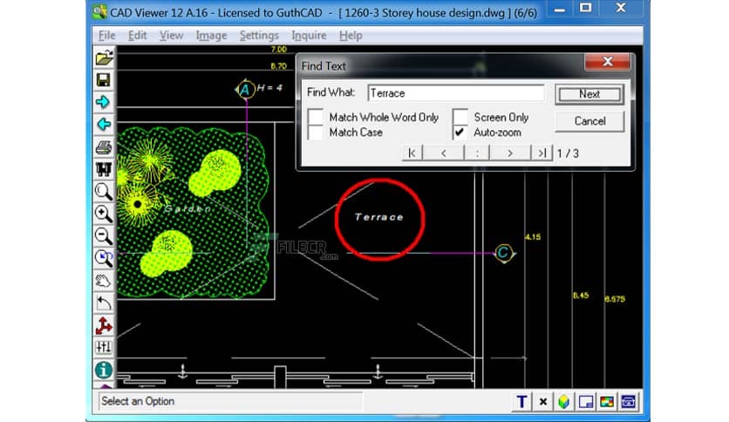Open the rainbow color palette icon
The image size is (729, 422).
(607, 402)
